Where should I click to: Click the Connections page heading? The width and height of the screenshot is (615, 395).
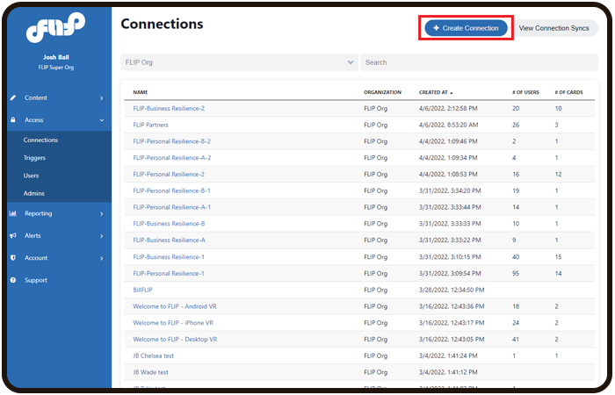(162, 24)
